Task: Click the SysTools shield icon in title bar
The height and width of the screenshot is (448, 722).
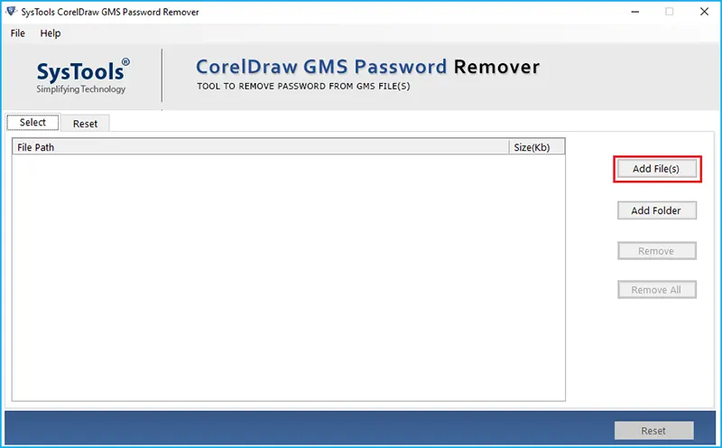Action: pos(11,12)
